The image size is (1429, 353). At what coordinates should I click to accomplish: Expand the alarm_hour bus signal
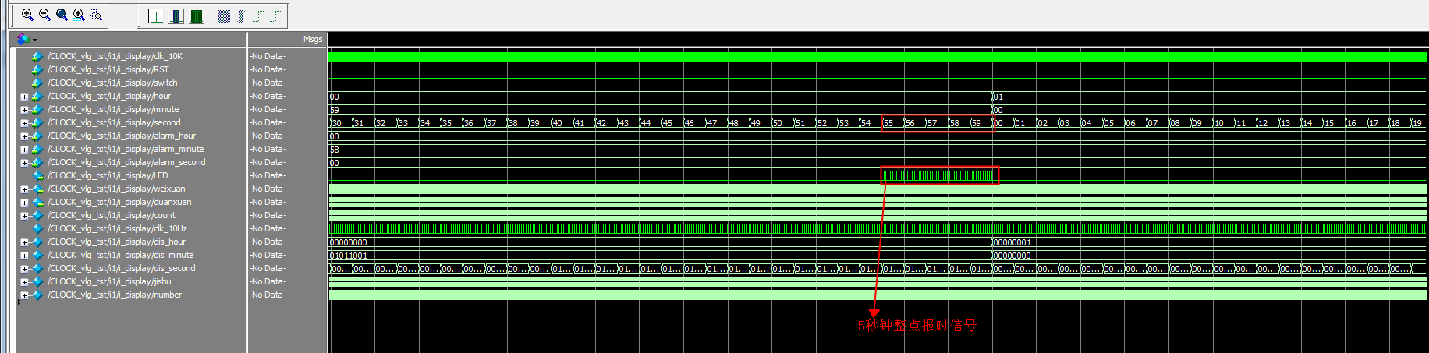pos(24,136)
